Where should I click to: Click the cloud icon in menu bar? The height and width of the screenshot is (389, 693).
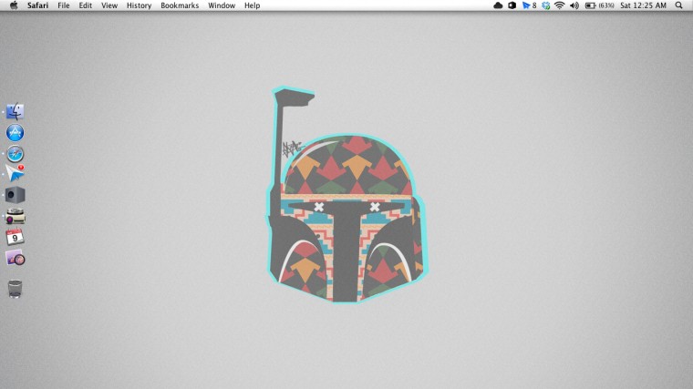pyautogui.click(x=498, y=5)
